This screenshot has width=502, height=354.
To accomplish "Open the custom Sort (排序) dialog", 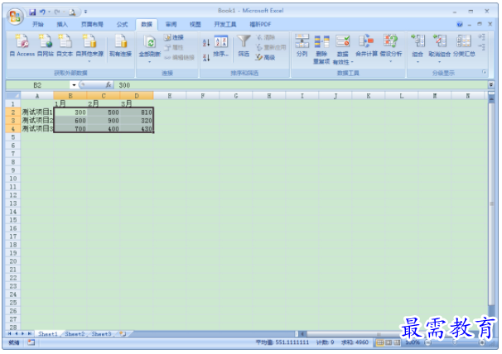I will pos(221,45).
